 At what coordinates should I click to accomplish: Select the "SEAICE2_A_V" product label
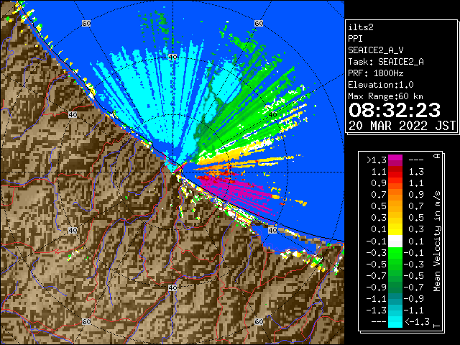pos(376,50)
